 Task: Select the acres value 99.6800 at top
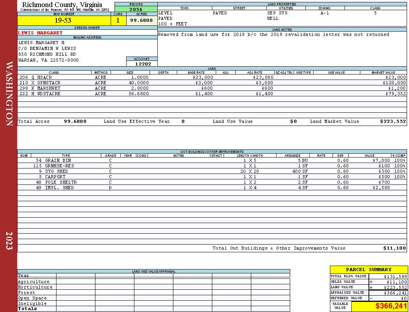[142, 20]
